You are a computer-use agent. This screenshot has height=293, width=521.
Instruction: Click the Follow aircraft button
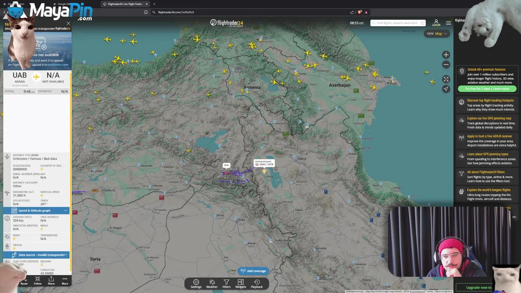coord(37,281)
